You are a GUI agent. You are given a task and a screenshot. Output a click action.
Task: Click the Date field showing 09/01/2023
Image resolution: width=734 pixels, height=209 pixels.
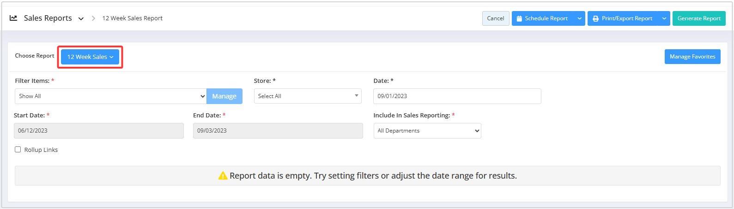coord(457,96)
